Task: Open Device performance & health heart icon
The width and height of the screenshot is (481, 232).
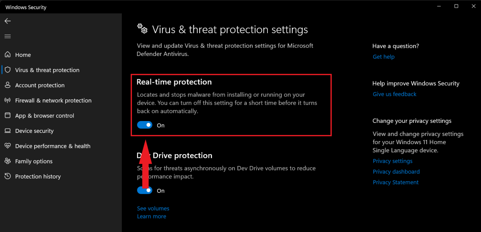Action: coord(8,146)
